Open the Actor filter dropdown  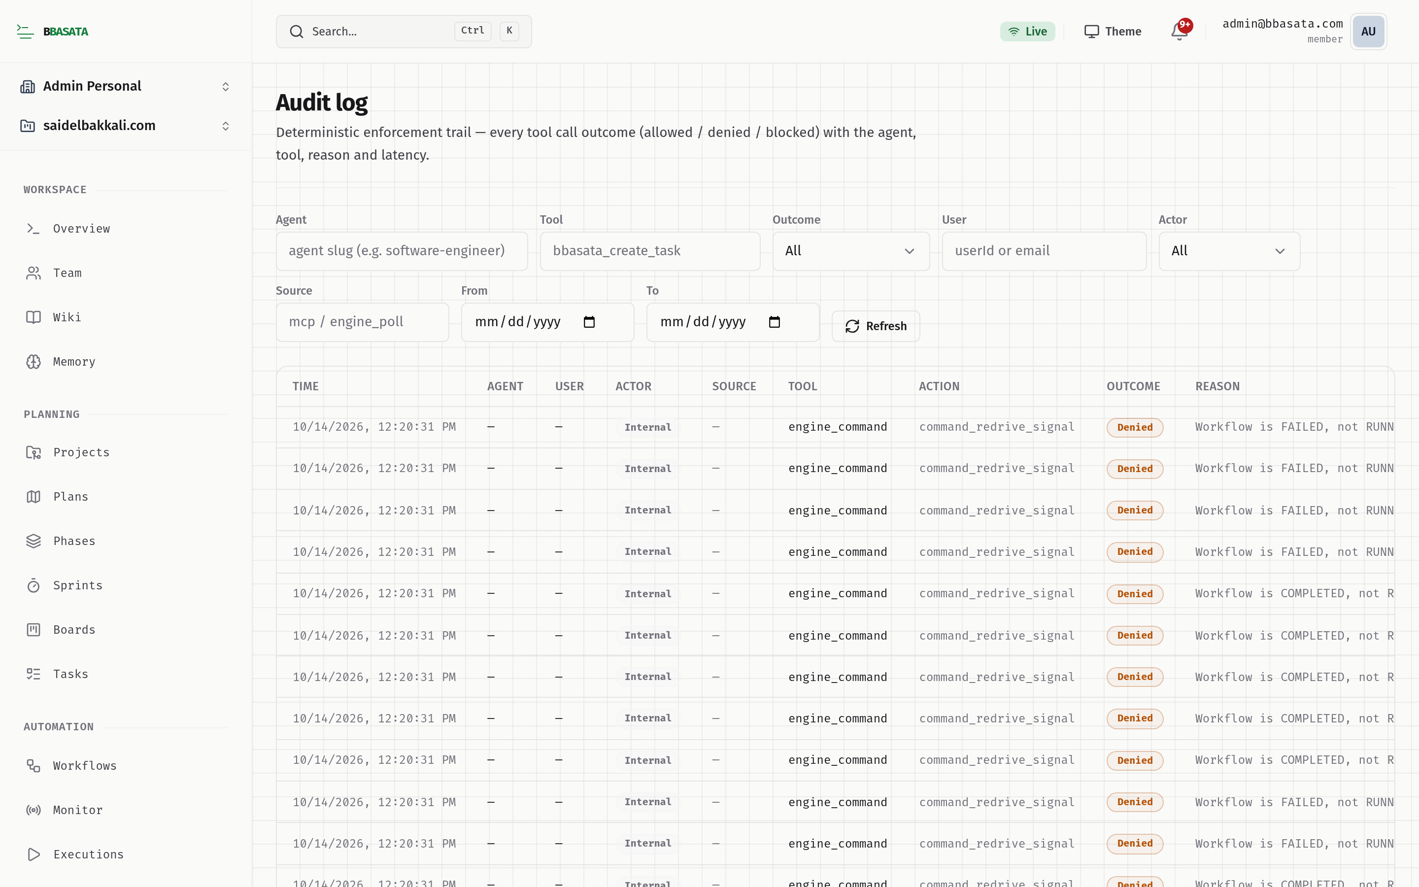[x=1229, y=251]
